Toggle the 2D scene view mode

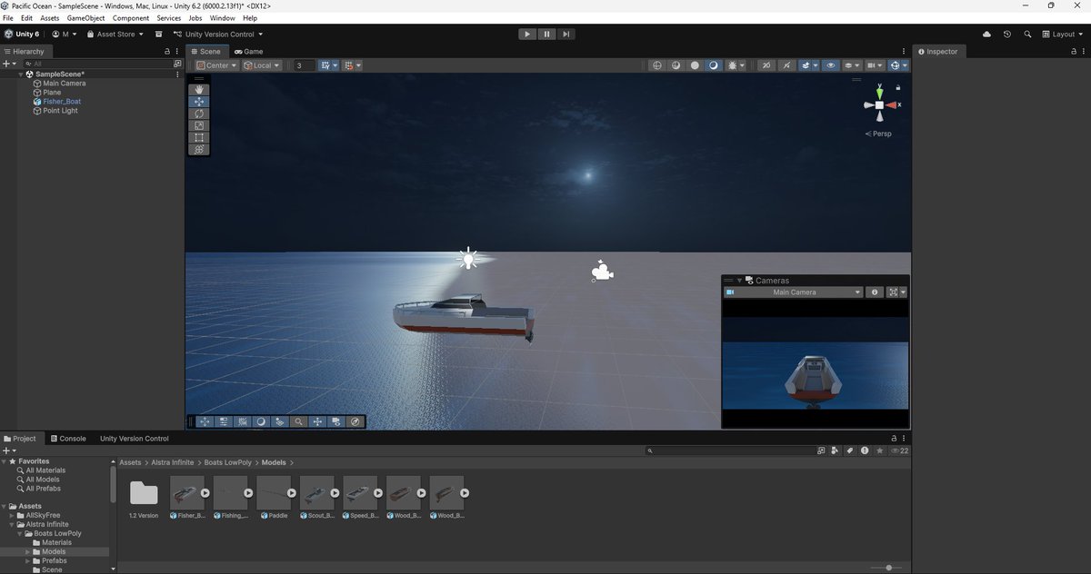(657, 65)
